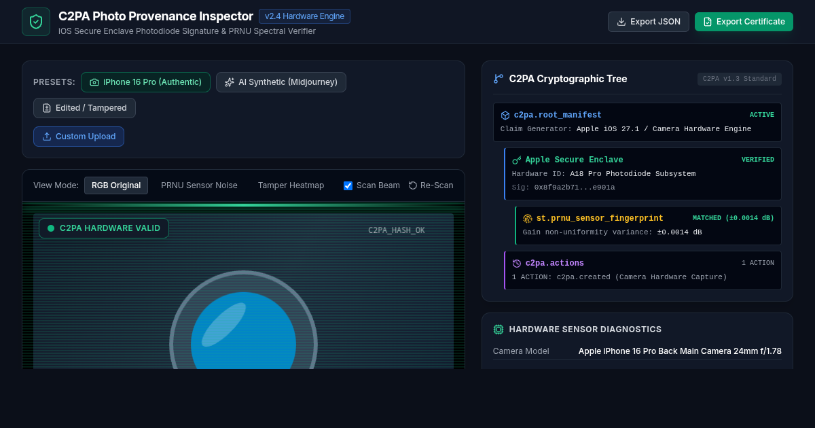The image size is (815, 428).
Task: Click the Claim Generator Apple iOS 27.1 text
Action: pyautogui.click(x=626, y=129)
